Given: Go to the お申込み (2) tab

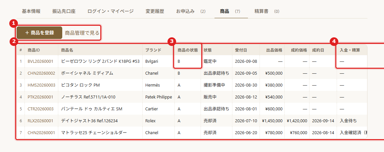Looking at the screenshot, I should [191, 11].
